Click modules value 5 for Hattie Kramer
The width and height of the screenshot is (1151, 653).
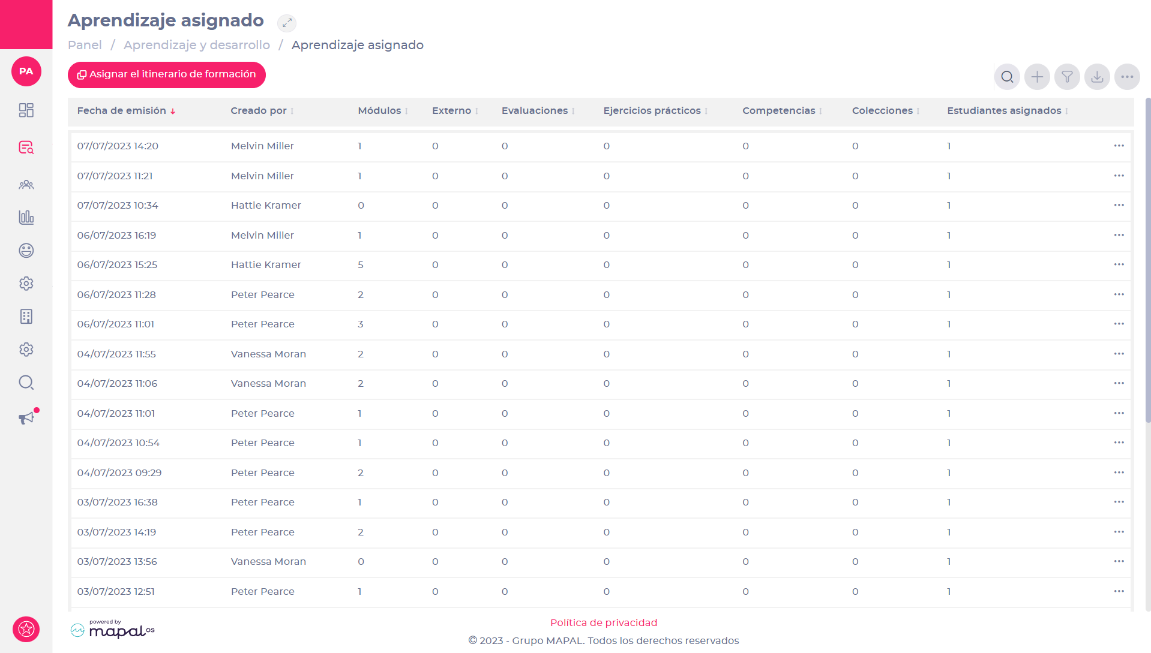(361, 264)
